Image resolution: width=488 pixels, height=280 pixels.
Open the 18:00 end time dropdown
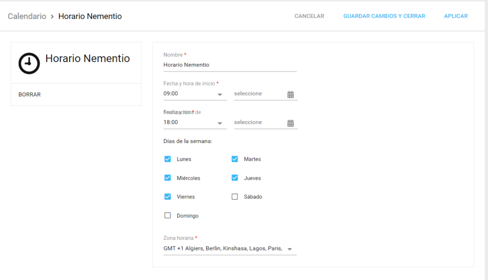coord(220,123)
